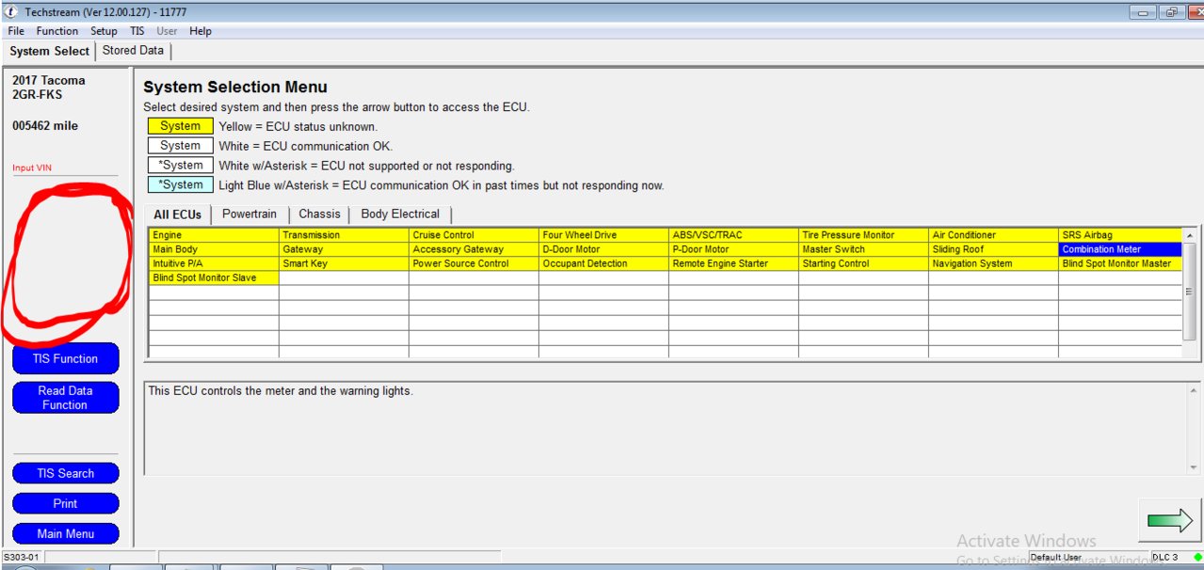Viewport: 1204px width, 570px height.
Task: Select the System Select tab
Action: pos(49,51)
